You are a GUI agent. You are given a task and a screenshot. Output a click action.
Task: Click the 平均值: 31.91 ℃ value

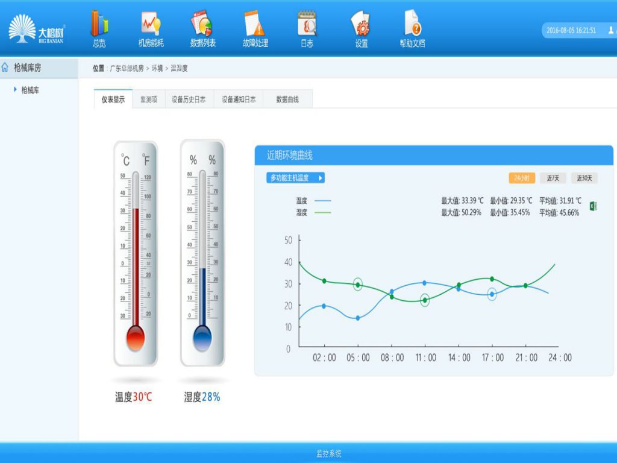[x=560, y=201]
